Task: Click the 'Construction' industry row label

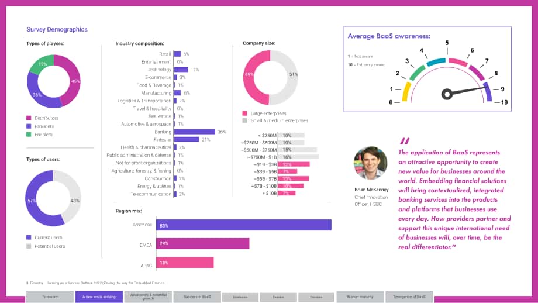Action: coord(158,178)
